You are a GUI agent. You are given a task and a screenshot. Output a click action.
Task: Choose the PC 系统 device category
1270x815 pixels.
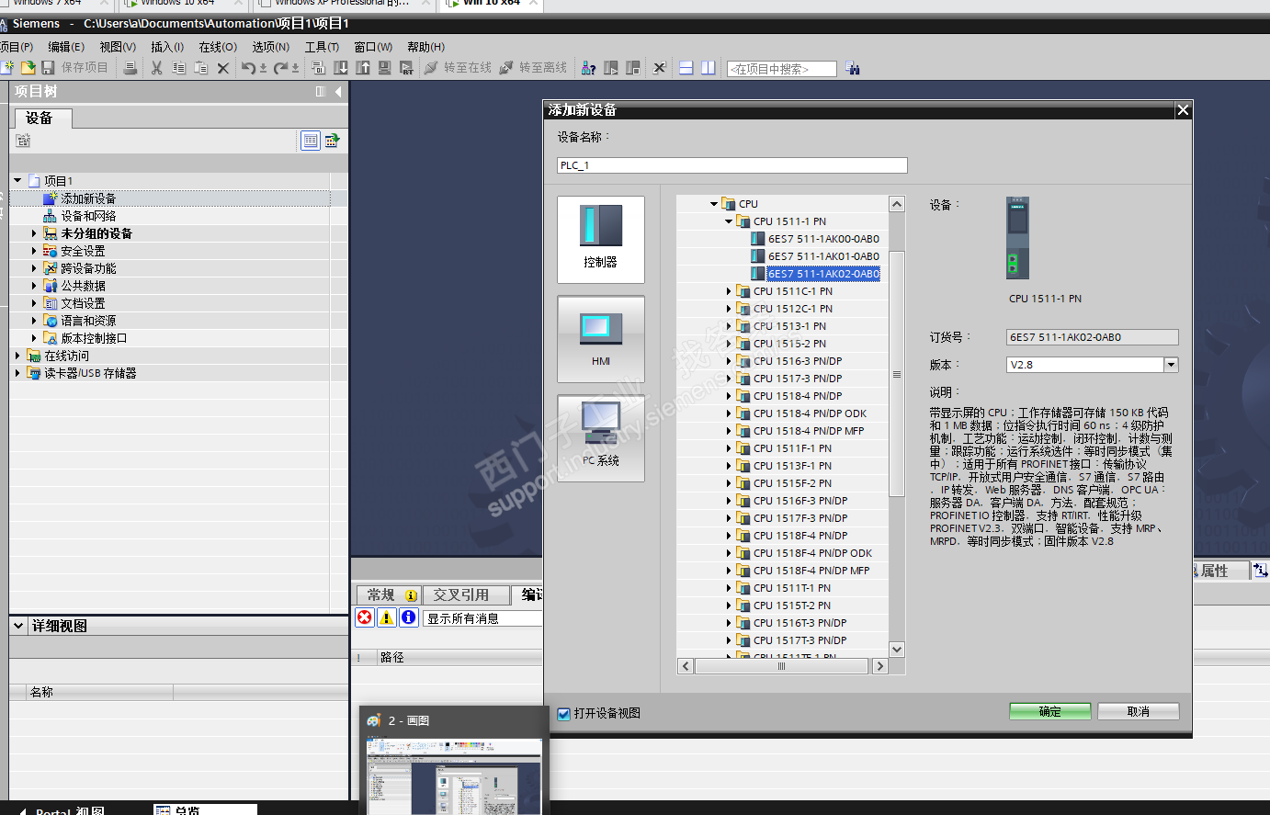(x=600, y=436)
